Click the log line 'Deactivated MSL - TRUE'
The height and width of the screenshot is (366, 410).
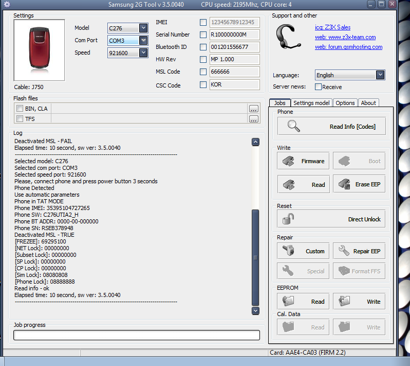click(x=45, y=235)
